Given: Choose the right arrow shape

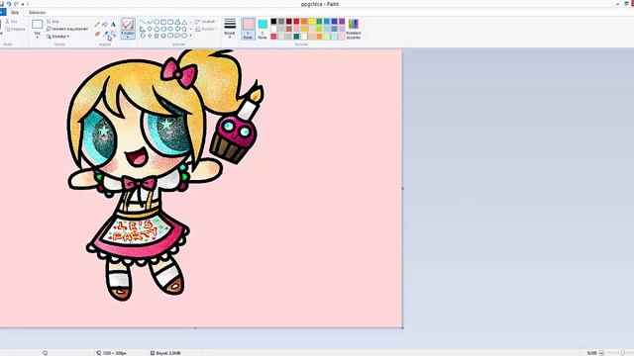Looking at the screenshot, I should (x=170, y=29).
